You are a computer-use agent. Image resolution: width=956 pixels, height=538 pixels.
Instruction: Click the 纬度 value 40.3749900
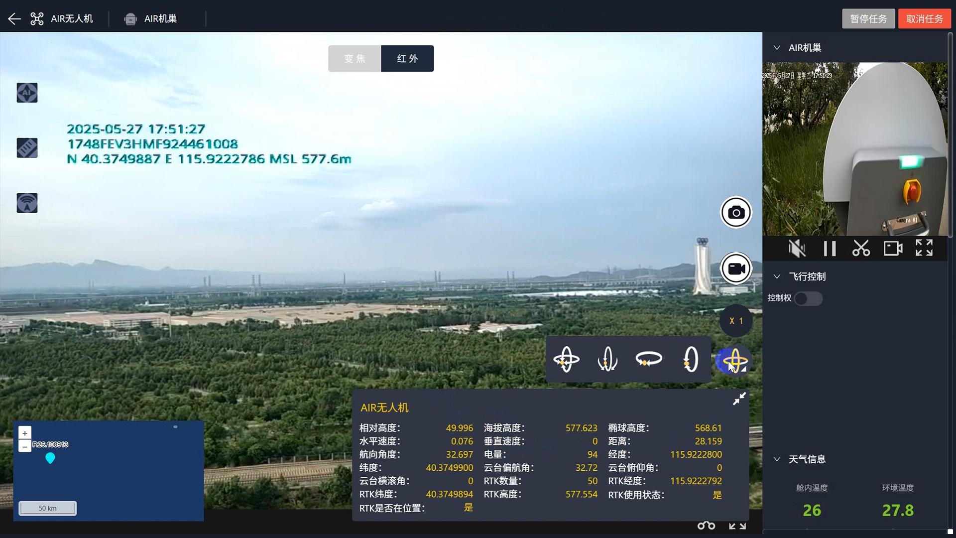[x=449, y=468]
